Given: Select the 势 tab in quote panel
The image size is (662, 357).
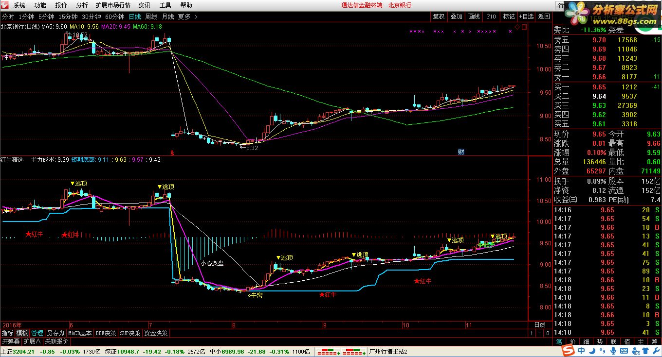Looking at the screenshot, I should (601, 342).
